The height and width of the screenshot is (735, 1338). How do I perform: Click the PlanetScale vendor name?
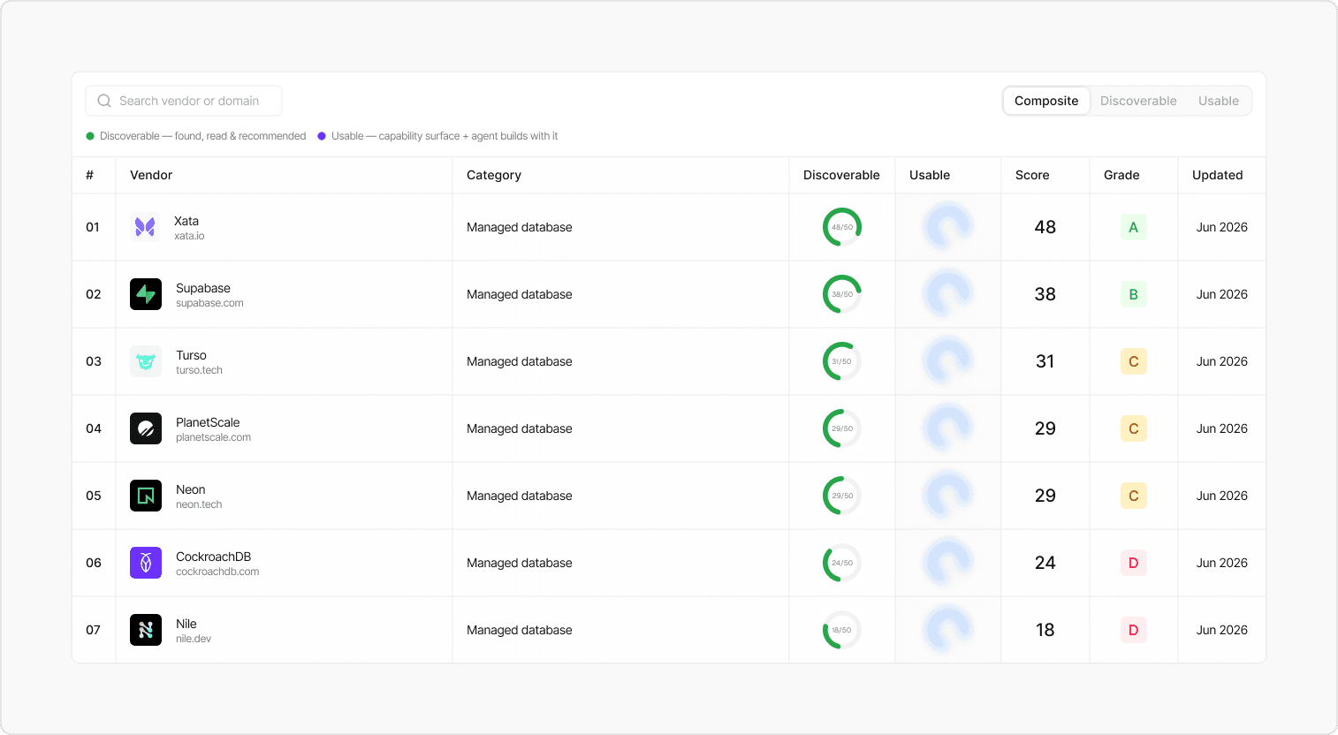(208, 422)
